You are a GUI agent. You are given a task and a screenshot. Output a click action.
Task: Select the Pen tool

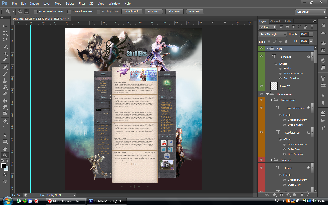tap(5, 121)
